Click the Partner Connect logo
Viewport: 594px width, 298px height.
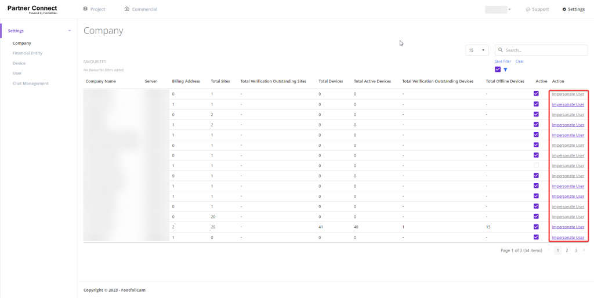[x=32, y=9]
